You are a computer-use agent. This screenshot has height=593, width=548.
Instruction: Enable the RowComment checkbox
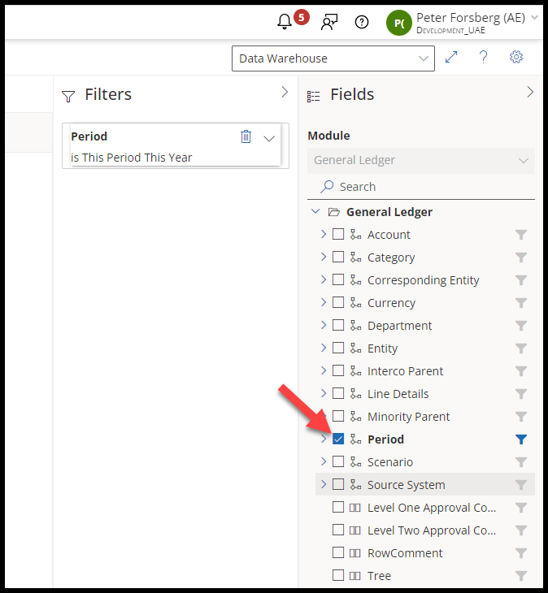pos(338,553)
